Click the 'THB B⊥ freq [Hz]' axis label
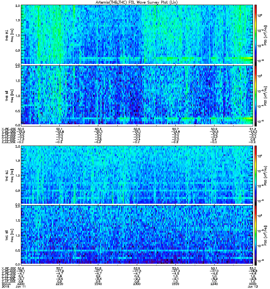Image resolution: width=270 pixels, height=289 pixels. 10,35
